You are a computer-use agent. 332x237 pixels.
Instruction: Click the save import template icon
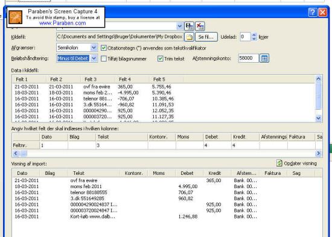pos(189,27)
